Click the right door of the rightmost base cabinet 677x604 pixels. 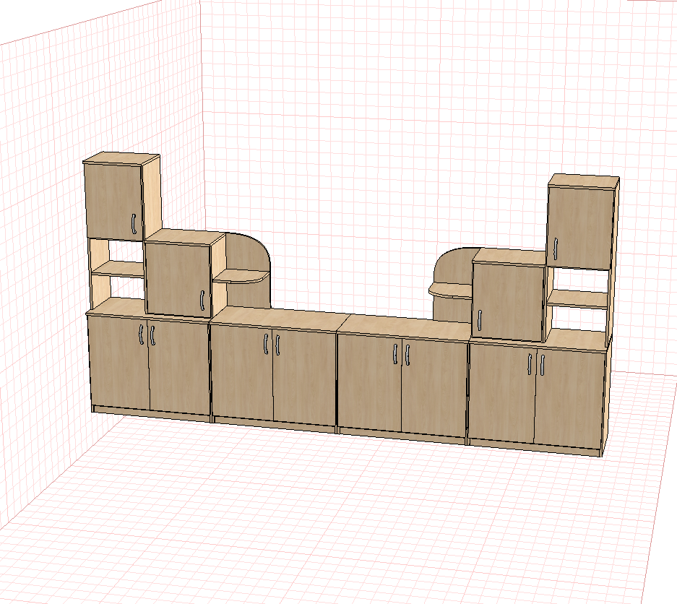click(569, 400)
